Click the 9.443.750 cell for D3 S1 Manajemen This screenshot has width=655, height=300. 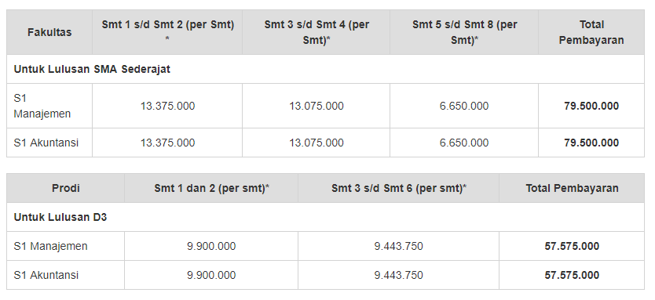tap(398, 246)
